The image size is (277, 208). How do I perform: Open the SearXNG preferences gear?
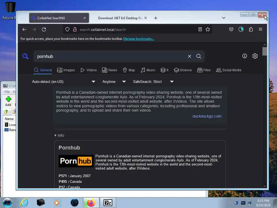point(255,56)
